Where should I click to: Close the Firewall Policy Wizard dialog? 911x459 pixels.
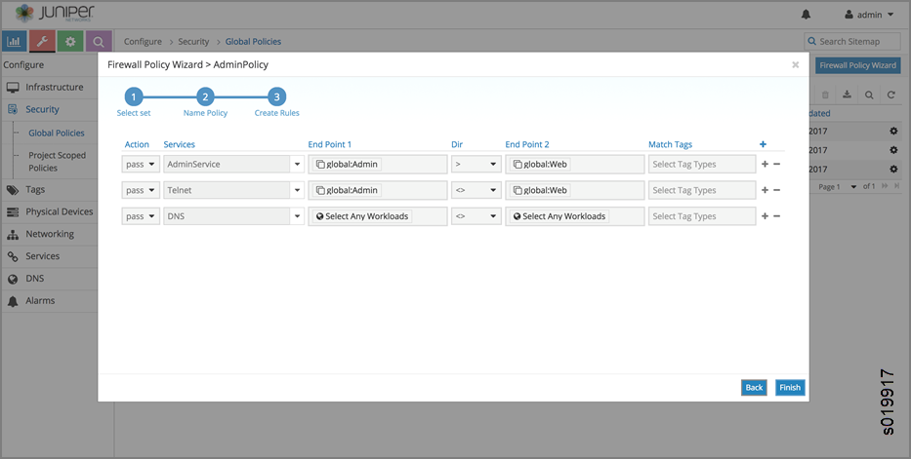pyautogui.click(x=796, y=65)
